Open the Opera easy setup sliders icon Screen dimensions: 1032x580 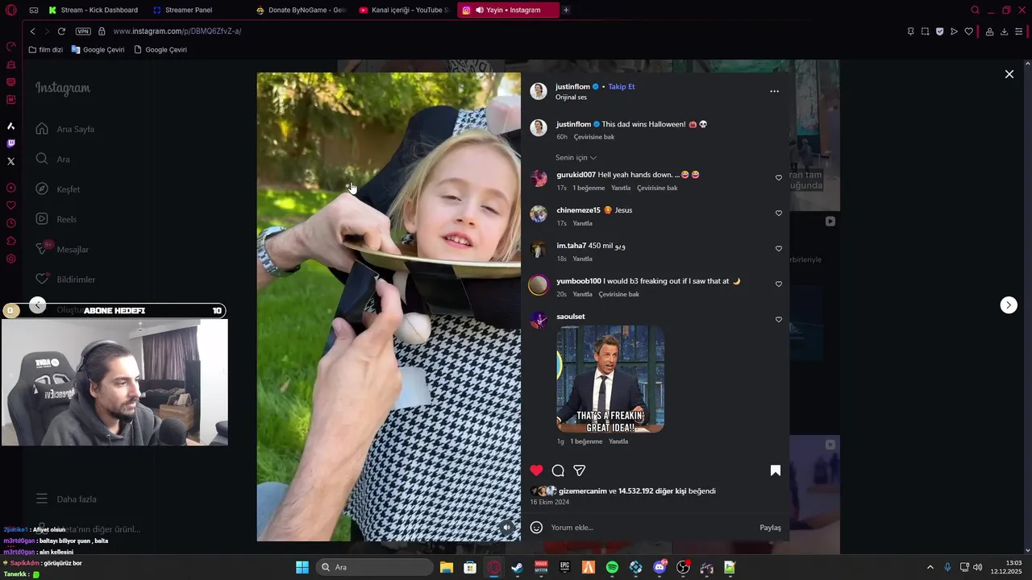(x=1019, y=31)
